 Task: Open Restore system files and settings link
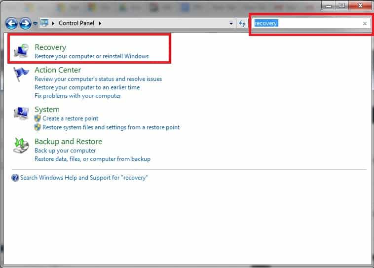pyautogui.click(x=111, y=127)
